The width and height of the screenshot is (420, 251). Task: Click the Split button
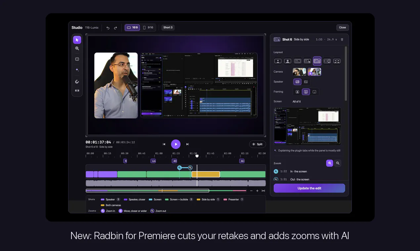[x=257, y=144]
